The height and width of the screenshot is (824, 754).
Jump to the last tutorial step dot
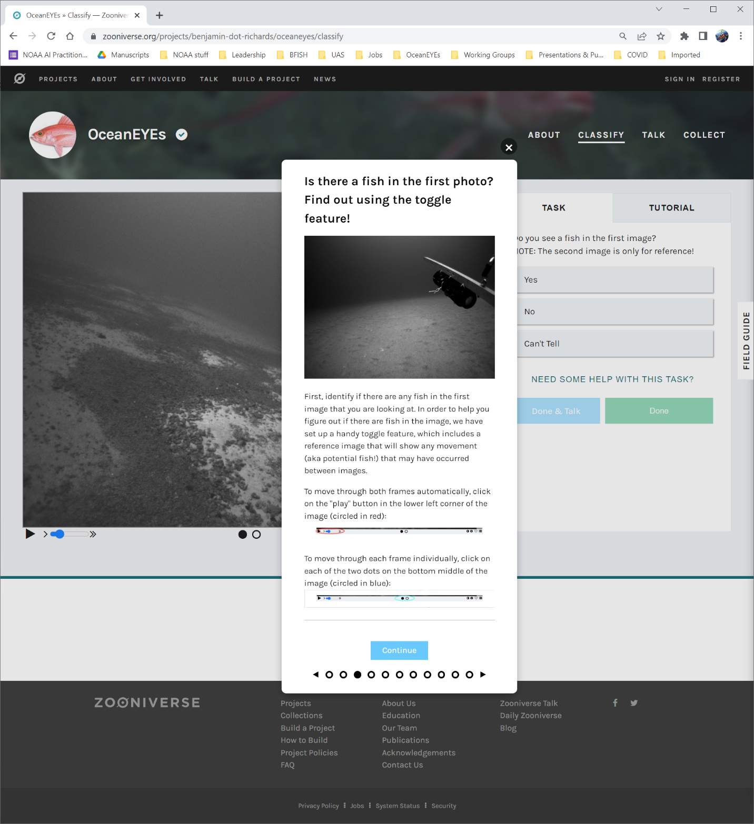[x=469, y=675]
